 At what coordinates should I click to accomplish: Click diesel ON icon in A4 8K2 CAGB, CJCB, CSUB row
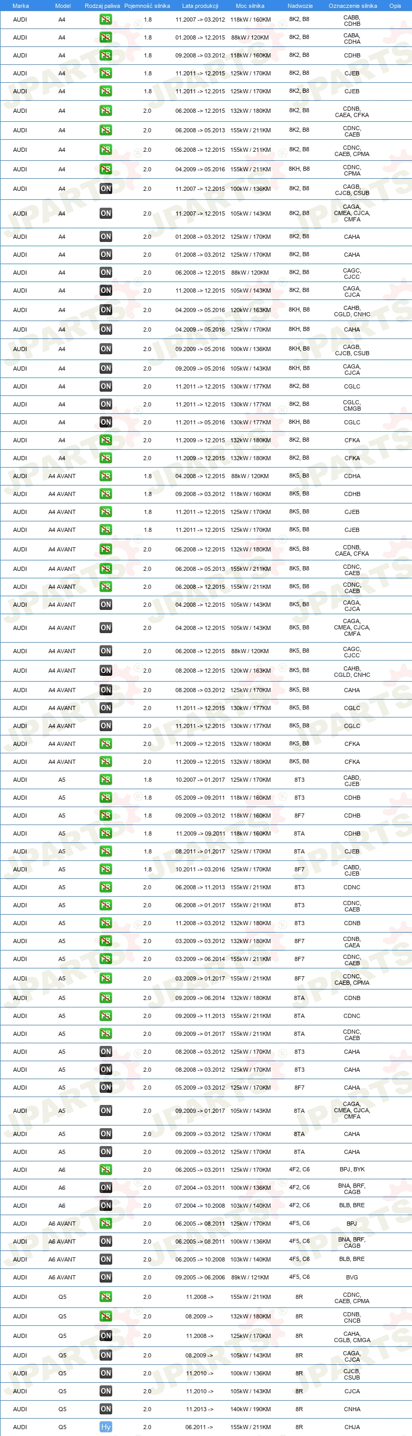pos(106,188)
